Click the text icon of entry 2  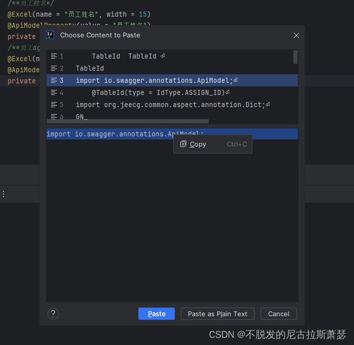[54, 68]
